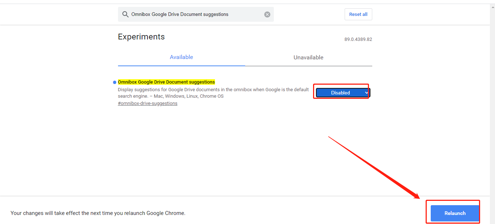Open the Disabled dropdown for Drive suggestions
The image size is (495, 224).
point(343,93)
